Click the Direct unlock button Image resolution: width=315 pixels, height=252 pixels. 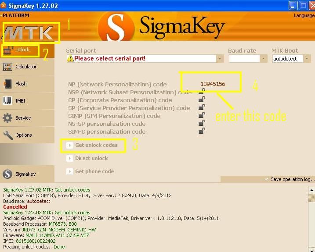tap(87, 158)
